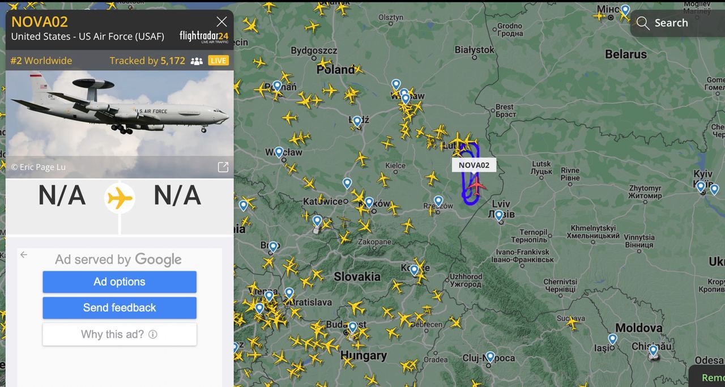Click the Ad options button
Viewport: 725px width, 387px height.
coord(120,282)
